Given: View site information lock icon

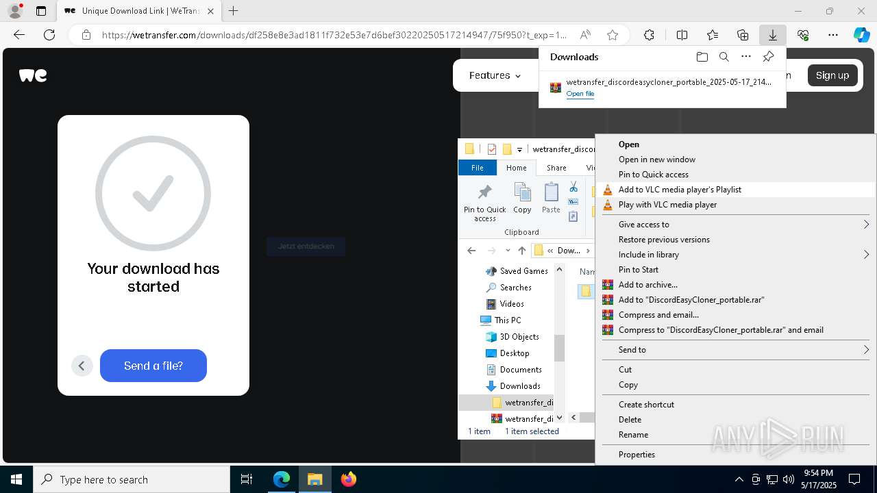Looking at the screenshot, I should [86, 35].
